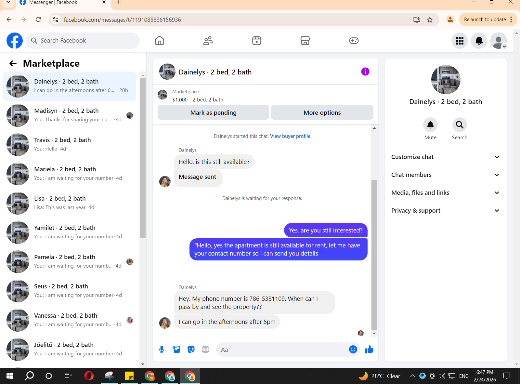The width and height of the screenshot is (520, 384).
Task: Click Mark as pending button
Action: click(x=213, y=113)
